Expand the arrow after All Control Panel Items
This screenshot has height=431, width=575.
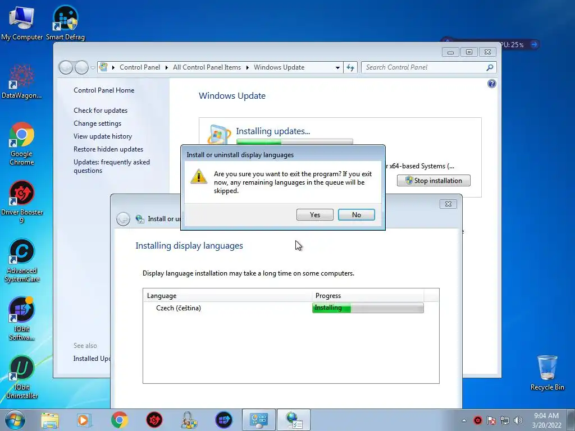pos(248,67)
